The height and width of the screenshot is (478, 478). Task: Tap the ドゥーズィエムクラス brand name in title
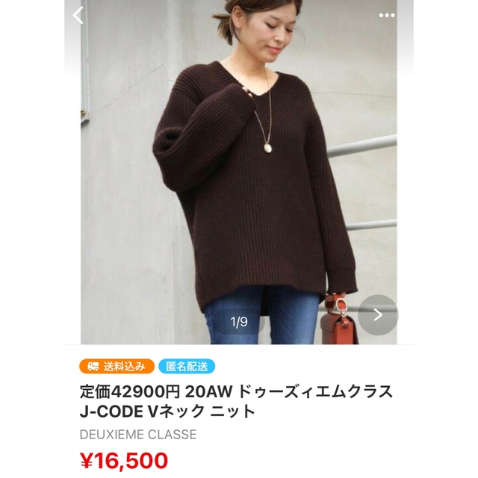click(x=315, y=391)
